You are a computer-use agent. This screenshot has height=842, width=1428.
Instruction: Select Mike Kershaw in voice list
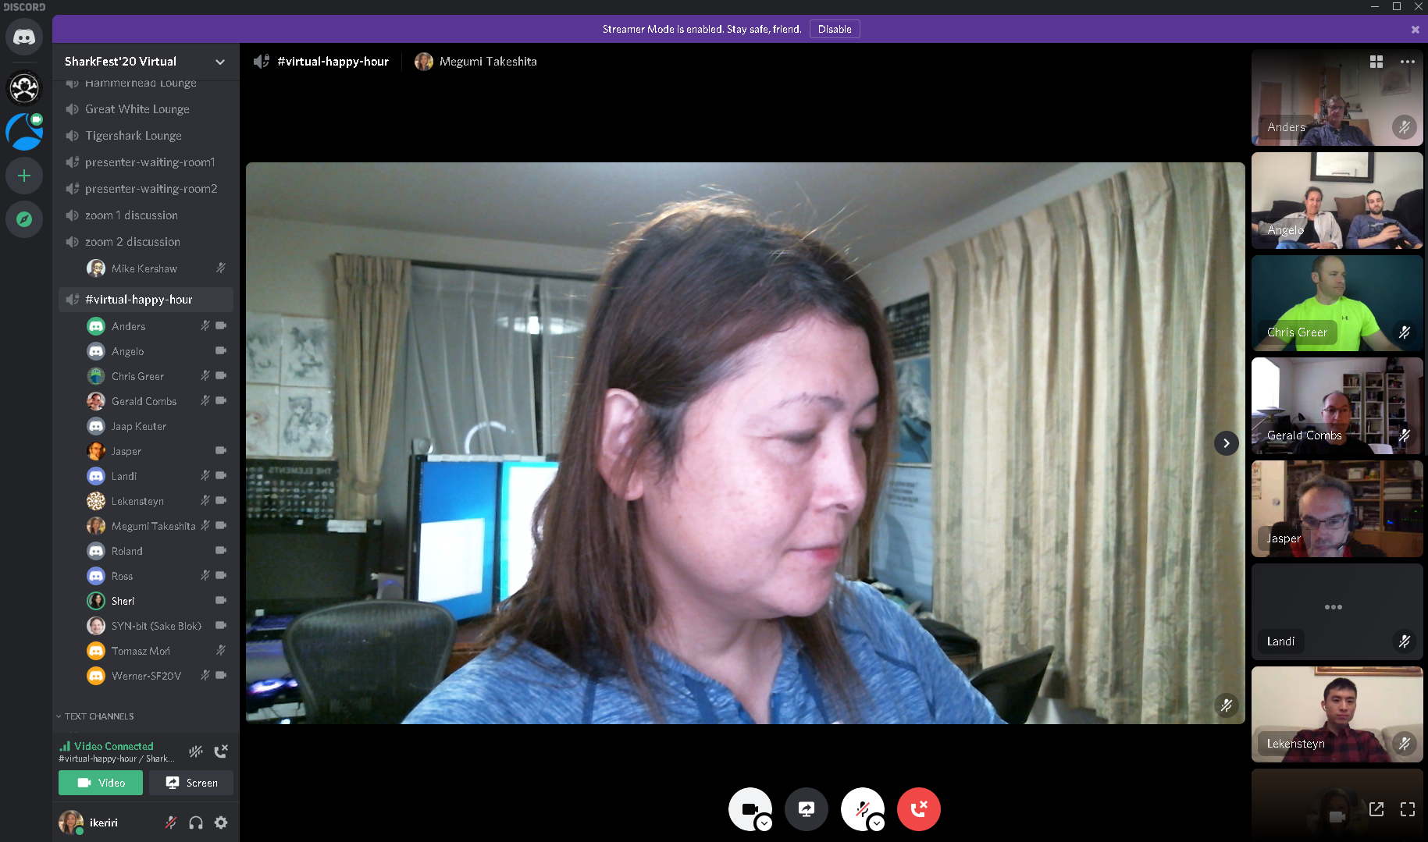(x=157, y=268)
